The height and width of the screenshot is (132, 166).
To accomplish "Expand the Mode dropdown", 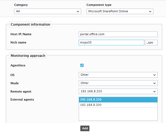I will tap(118, 83).
